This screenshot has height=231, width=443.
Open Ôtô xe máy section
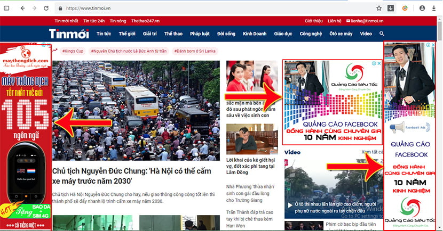(341, 34)
